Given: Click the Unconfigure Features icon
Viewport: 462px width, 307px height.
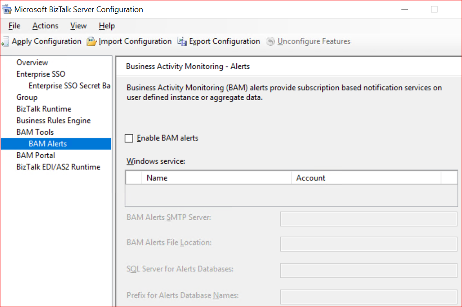Looking at the screenshot, I should (270, 42).
